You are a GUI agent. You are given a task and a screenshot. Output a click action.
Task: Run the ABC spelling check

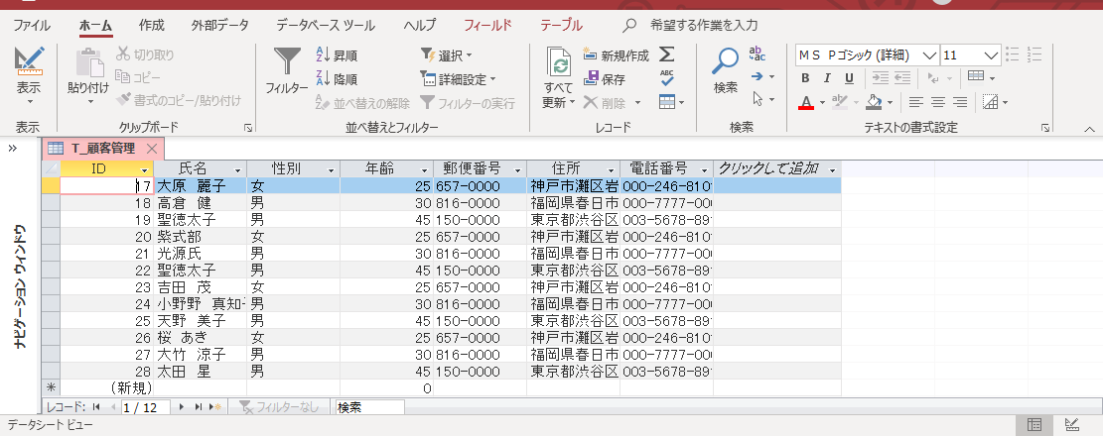point(667,77)
